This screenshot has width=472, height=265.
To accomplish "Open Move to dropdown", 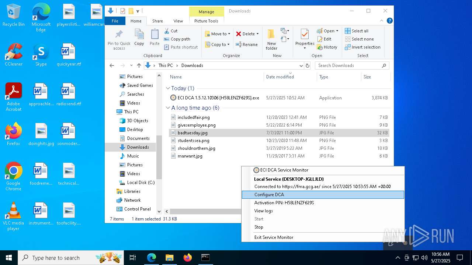I will 218,34.
